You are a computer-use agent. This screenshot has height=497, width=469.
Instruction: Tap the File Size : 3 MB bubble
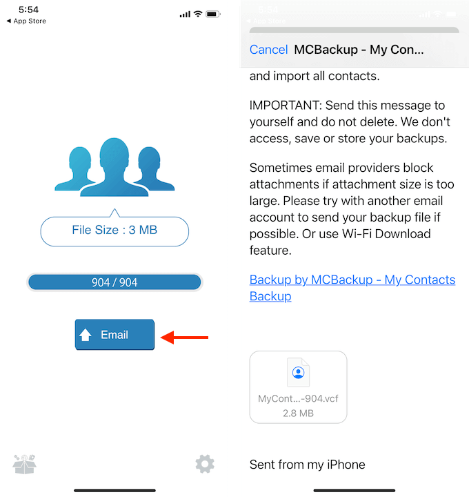click(x=114, y=231)
